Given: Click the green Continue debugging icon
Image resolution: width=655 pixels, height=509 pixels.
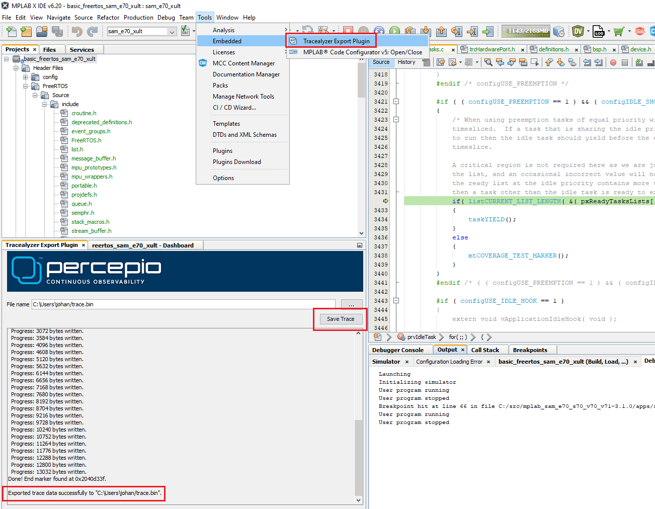Looking at the screenshot, I should [x=394, y=31].
